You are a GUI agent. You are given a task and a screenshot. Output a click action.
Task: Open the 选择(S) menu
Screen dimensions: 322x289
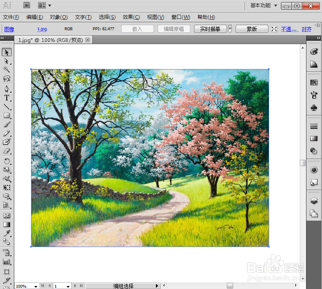click(x=107, y=17)
